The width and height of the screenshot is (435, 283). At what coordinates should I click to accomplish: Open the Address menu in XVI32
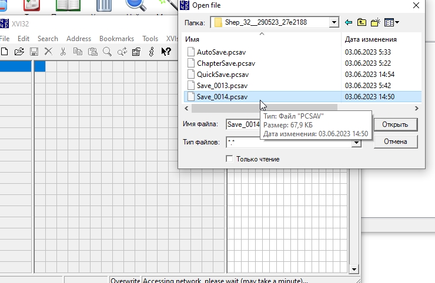coord(79,39)
